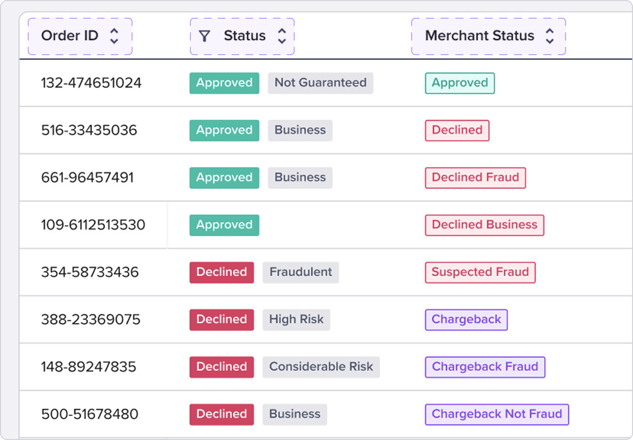Select the Order ID column header

coord(80,36)
